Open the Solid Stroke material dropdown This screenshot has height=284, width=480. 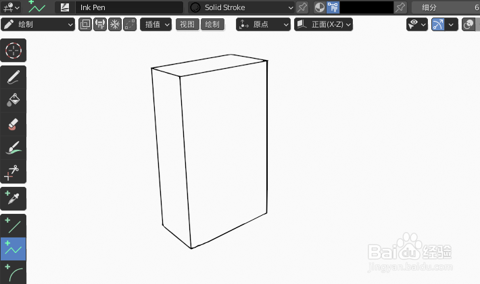(241, 7)
